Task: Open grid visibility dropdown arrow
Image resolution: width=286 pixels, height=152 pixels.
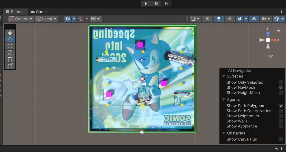Action: (74, 19)
